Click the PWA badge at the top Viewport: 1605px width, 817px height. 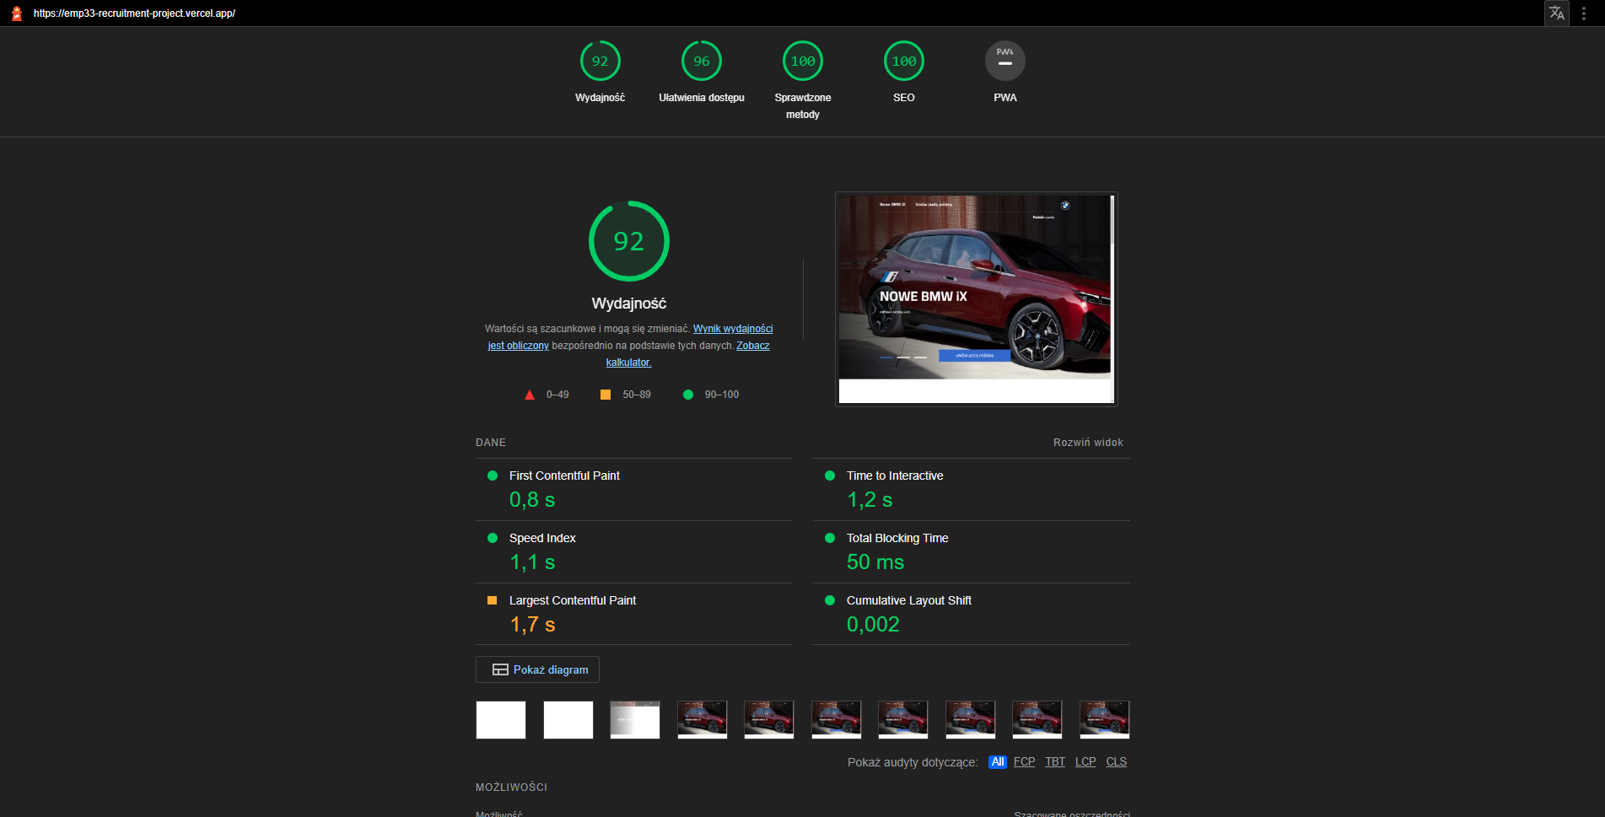(x=1004, y=60)
